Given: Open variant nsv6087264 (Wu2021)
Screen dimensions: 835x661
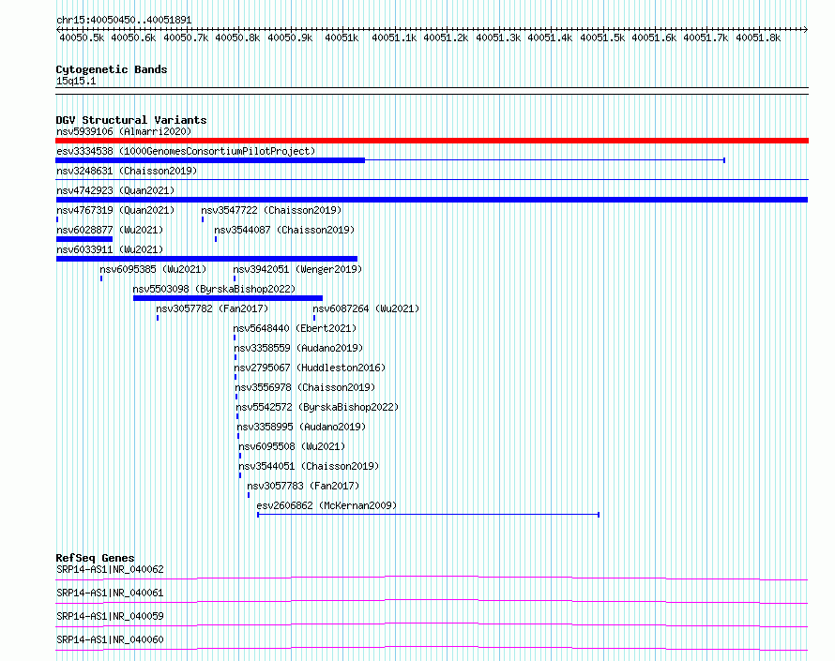Looking at the screenshot, I should (366, 308).
